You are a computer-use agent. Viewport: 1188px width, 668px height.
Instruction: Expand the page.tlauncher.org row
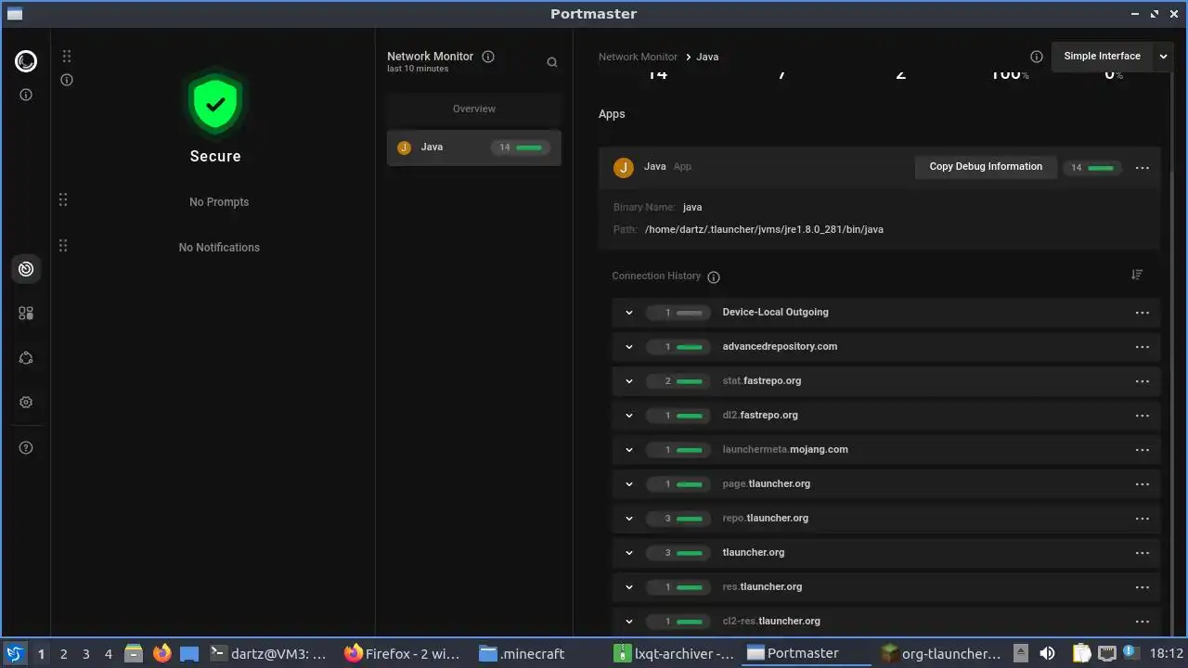coord(628,484)
